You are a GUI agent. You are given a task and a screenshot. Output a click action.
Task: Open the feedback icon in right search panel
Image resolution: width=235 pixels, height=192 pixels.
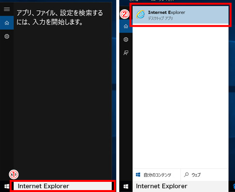tap(126, 53)
